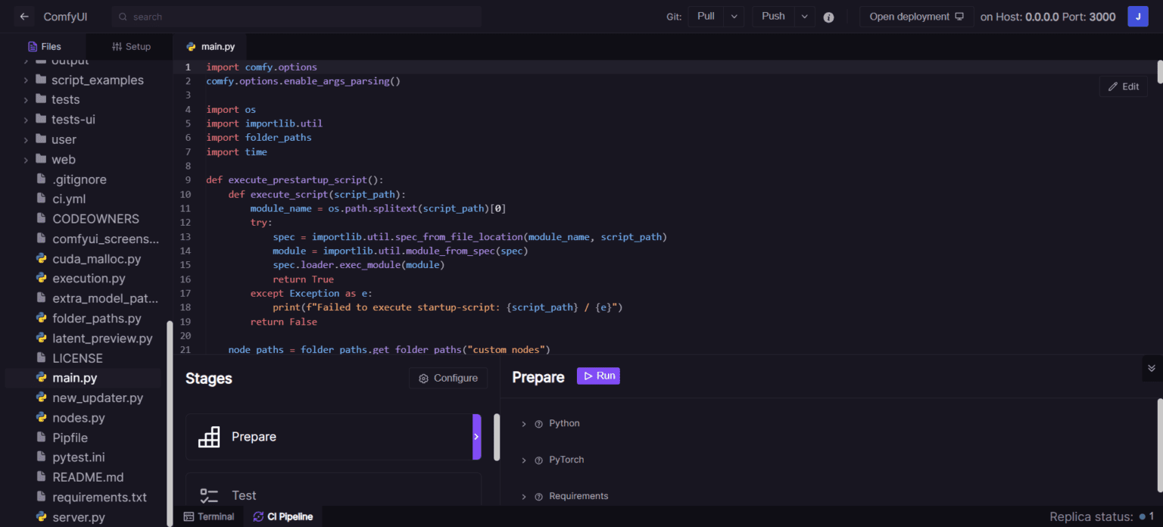
Task: Expand the script_examples folder
Action: (x=25, y=80)
